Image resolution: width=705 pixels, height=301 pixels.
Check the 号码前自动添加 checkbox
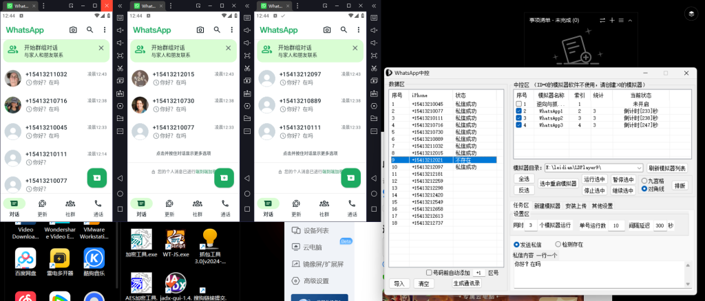[x=429, y=272]
